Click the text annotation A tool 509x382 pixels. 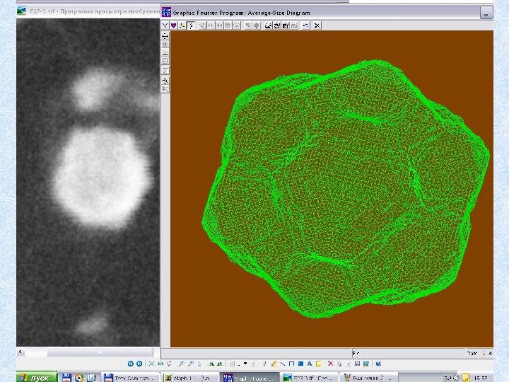click(x=310, y=364)
